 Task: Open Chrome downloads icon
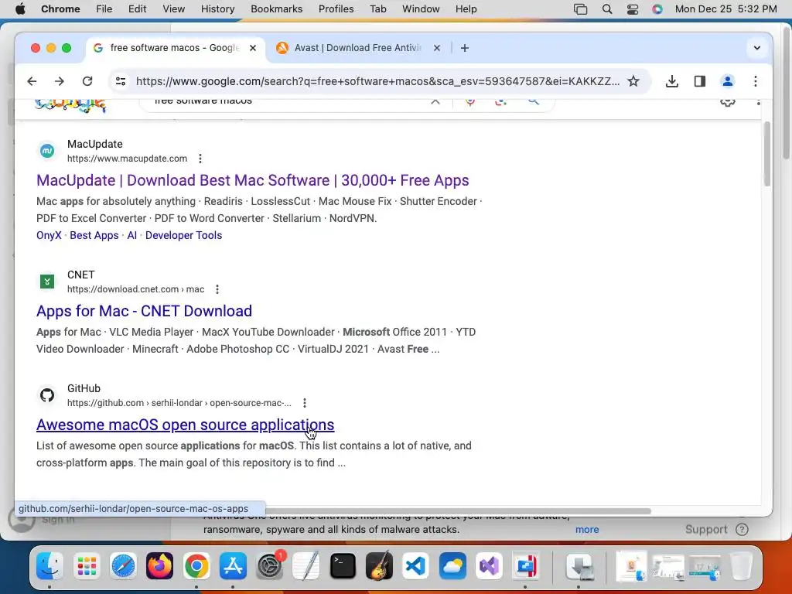(x=672, y=81)
